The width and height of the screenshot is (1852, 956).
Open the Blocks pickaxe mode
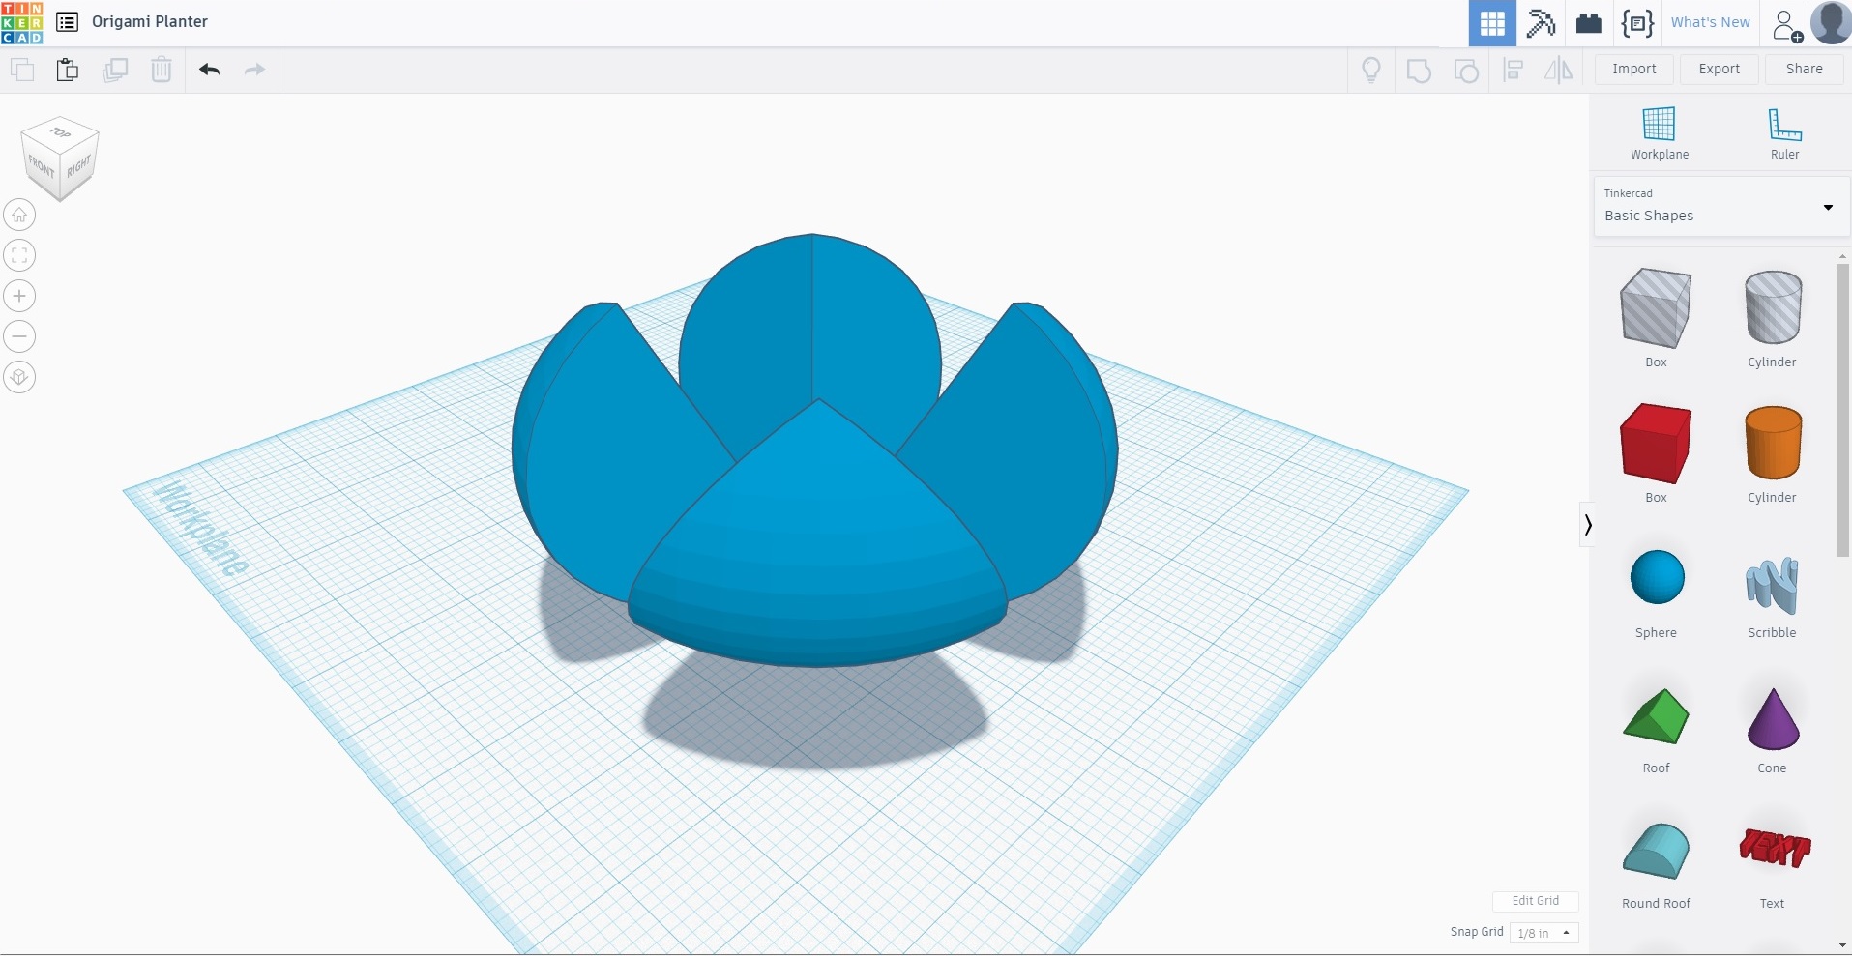pos(1541,23)
